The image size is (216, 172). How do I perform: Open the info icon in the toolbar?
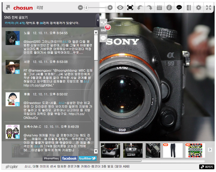(x=169, y=8)
